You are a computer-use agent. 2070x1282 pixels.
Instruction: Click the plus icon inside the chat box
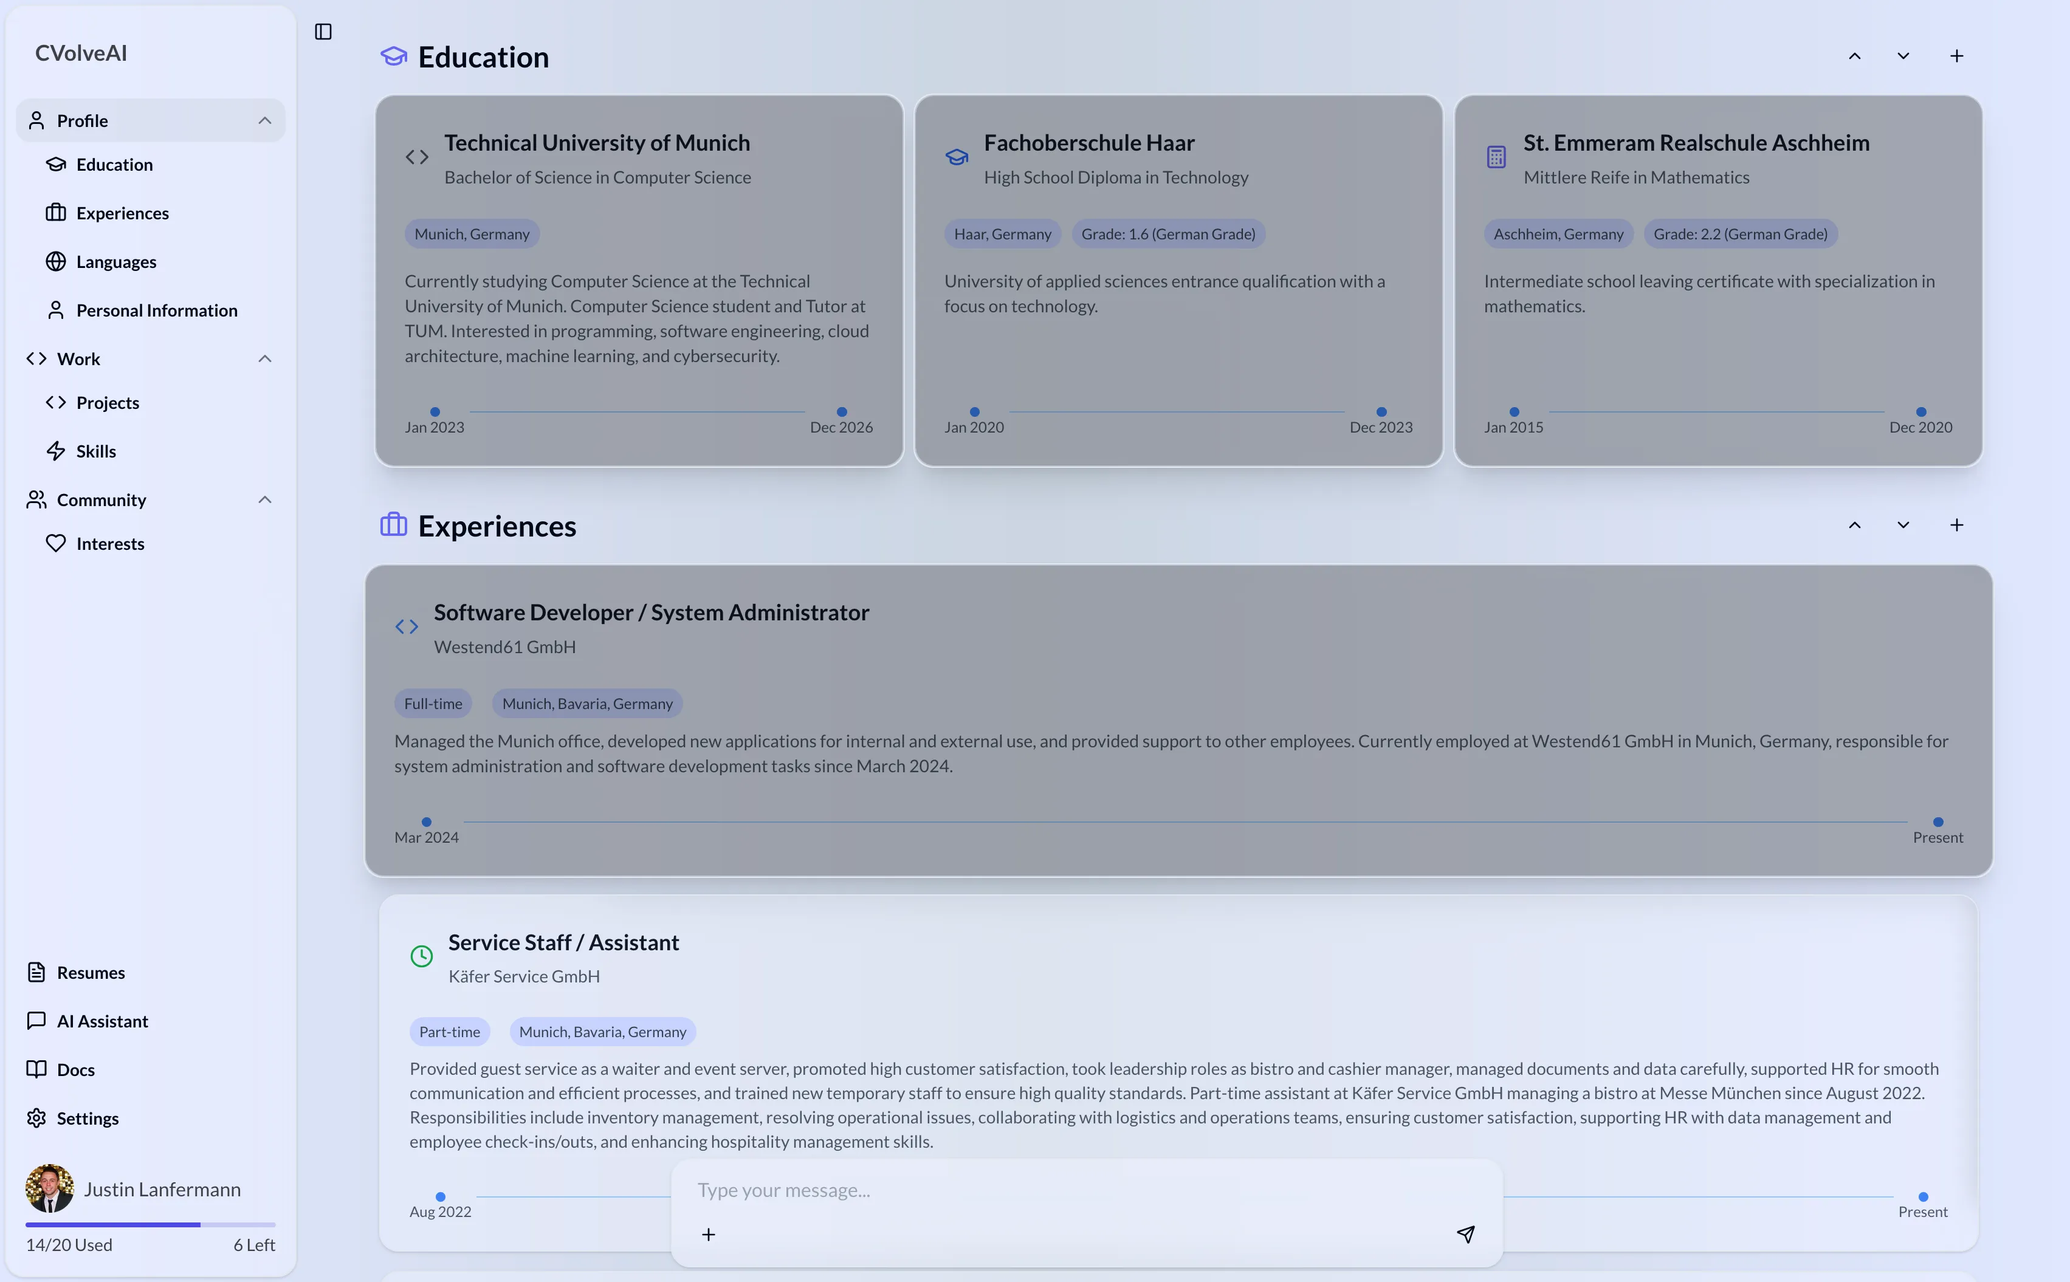click(x=708, y=1233)
